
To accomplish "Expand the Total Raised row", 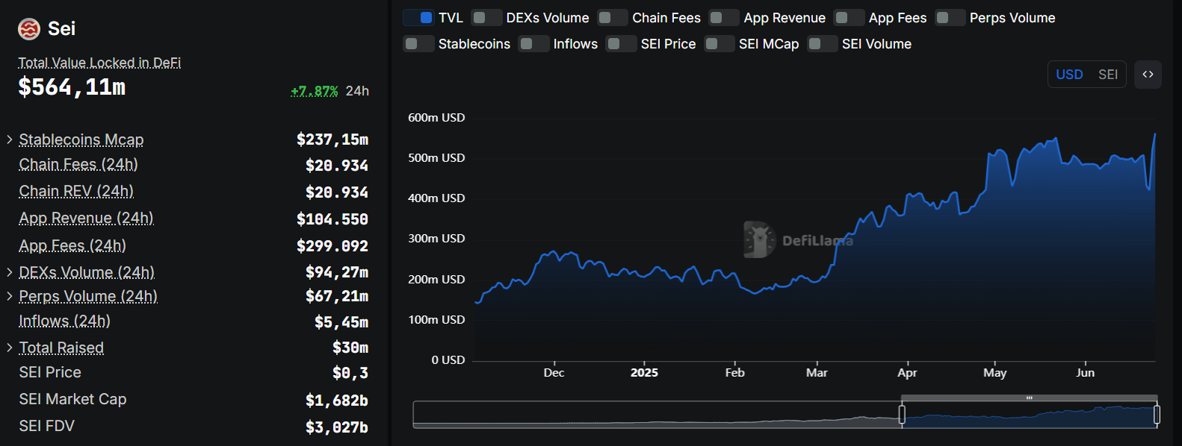I will pyautogui.click(x=10, y=348).
